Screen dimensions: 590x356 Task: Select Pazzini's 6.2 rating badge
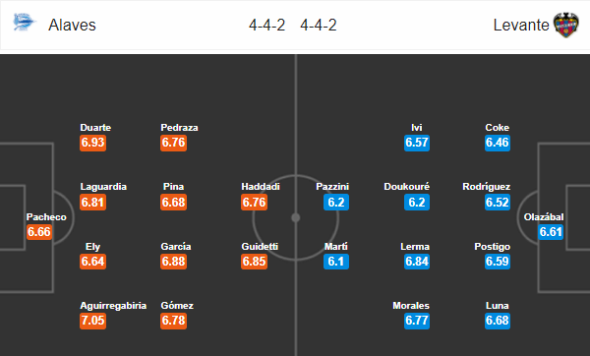[336, 202]
